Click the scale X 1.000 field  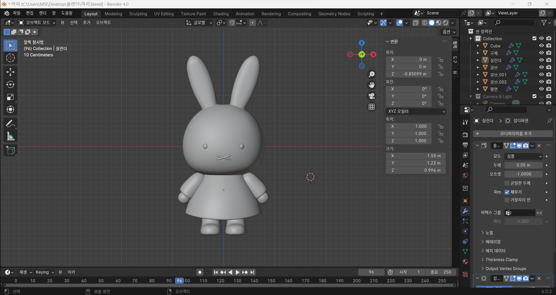click(409, 126)
